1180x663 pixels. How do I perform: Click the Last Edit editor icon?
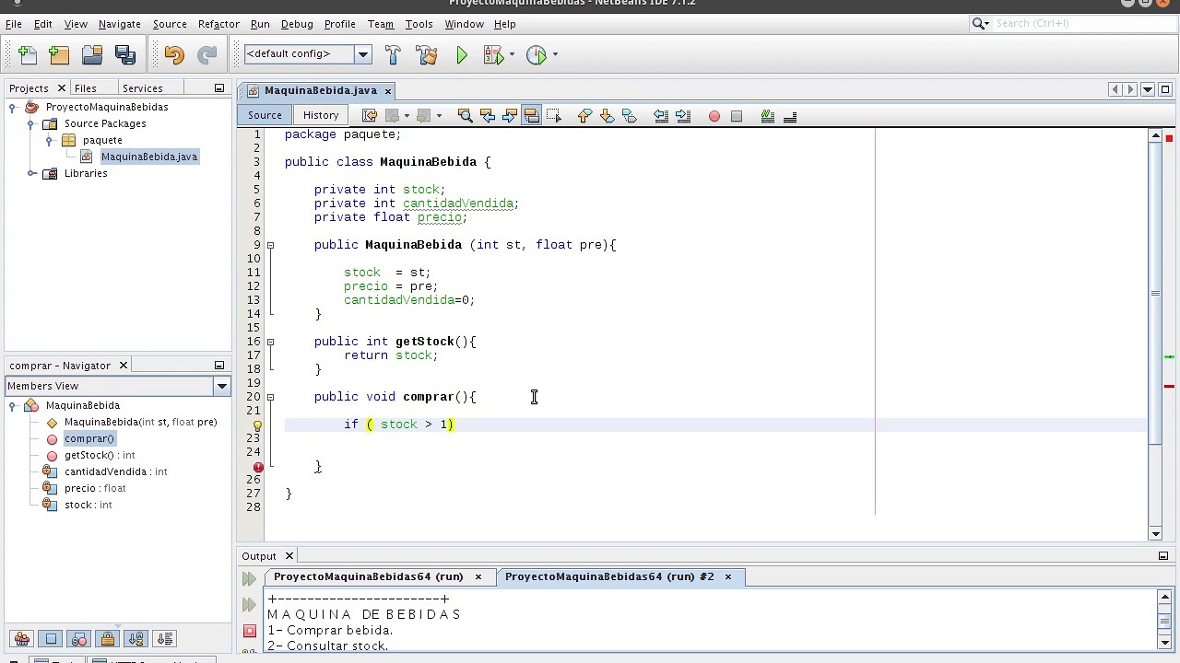point(370,115)
